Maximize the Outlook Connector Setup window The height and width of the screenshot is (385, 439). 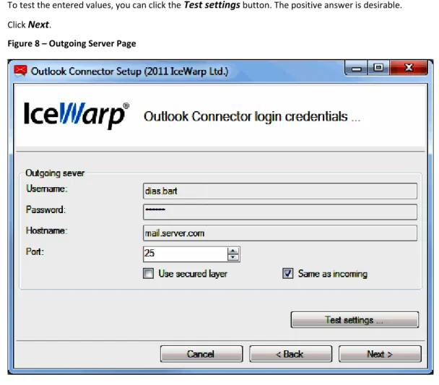point(378,68)
